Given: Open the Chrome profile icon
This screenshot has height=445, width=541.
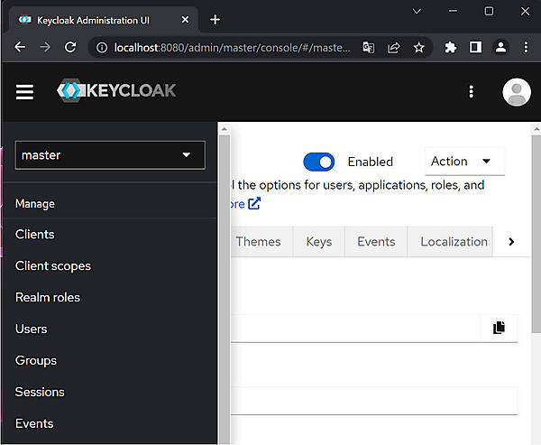Looking at the screenshot, I should 500,47.
